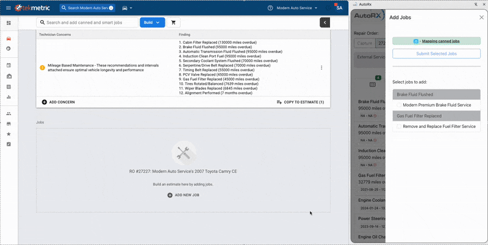Screen dimensions: 488x245
Task: Open the store shop icon in sidebar
Action: coord(9,124)
